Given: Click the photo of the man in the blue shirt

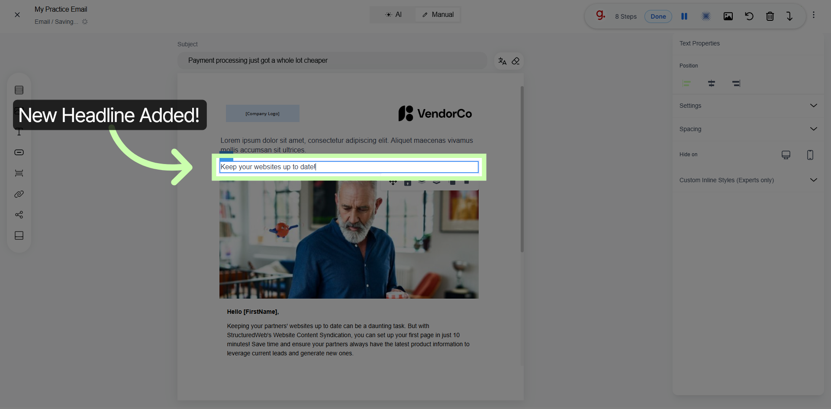Looking at the screenshot, I should (x=349, y=239).
